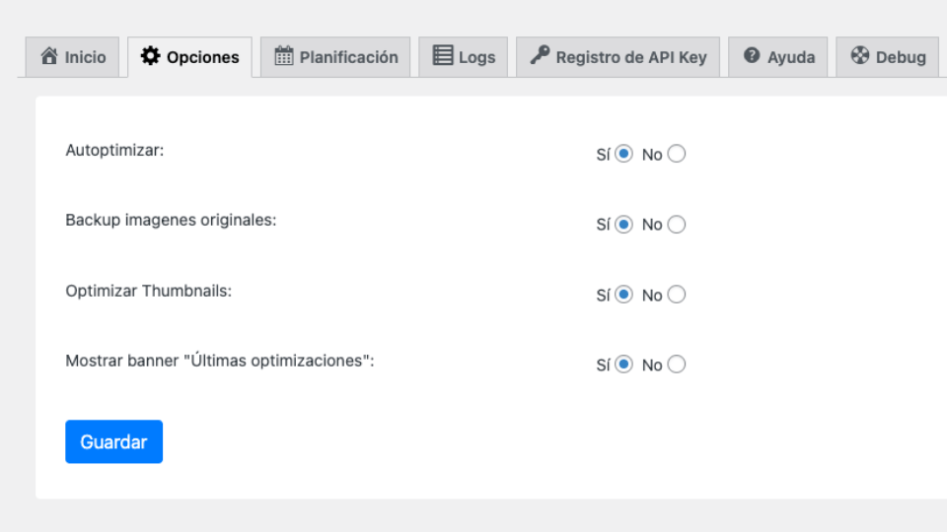Open the Registro de API Key tab
The width and height of the screenshot is (947, 532).
click(618, 57)
